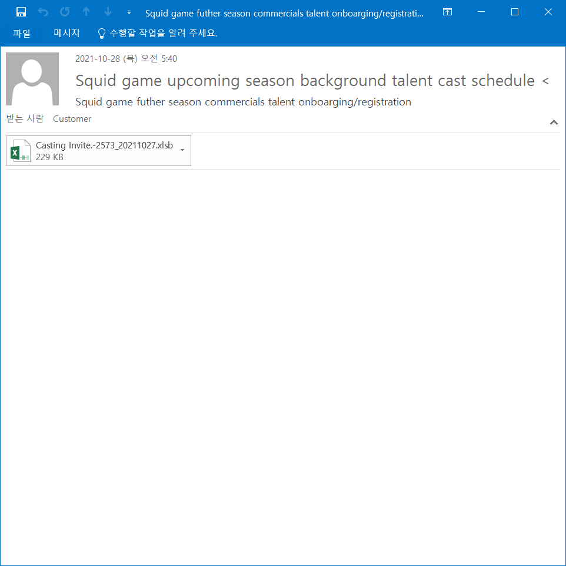
Task: Click the lightbulb Tell Me icon
Action: click(102, 33)
